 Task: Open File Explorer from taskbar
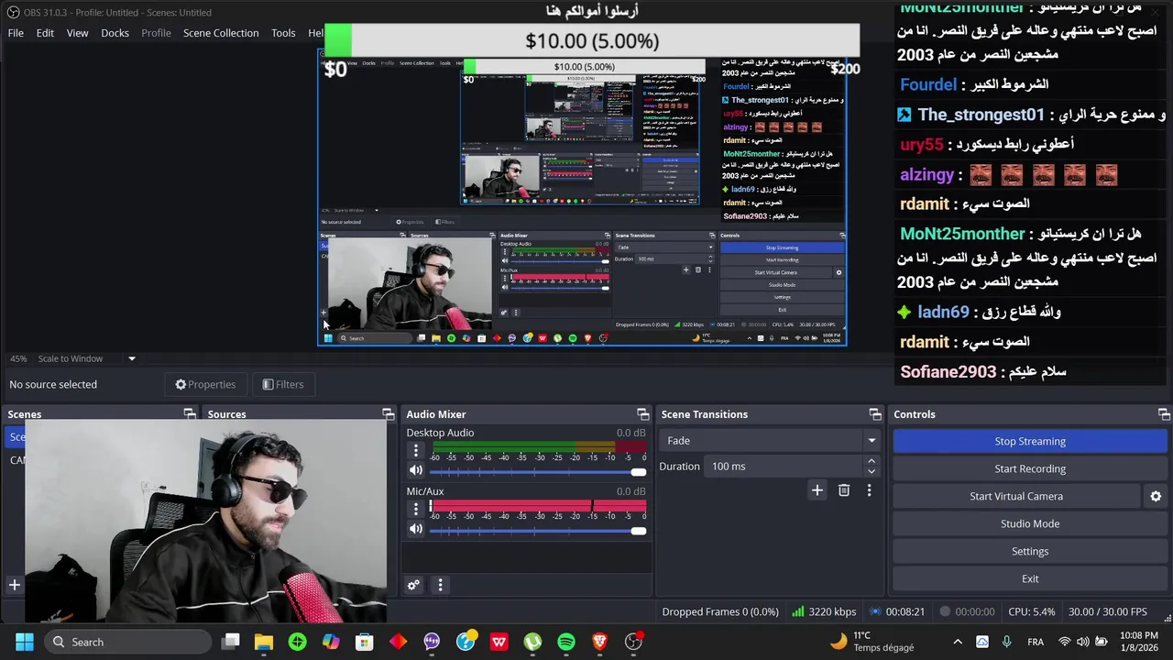[x=264, y=642]
